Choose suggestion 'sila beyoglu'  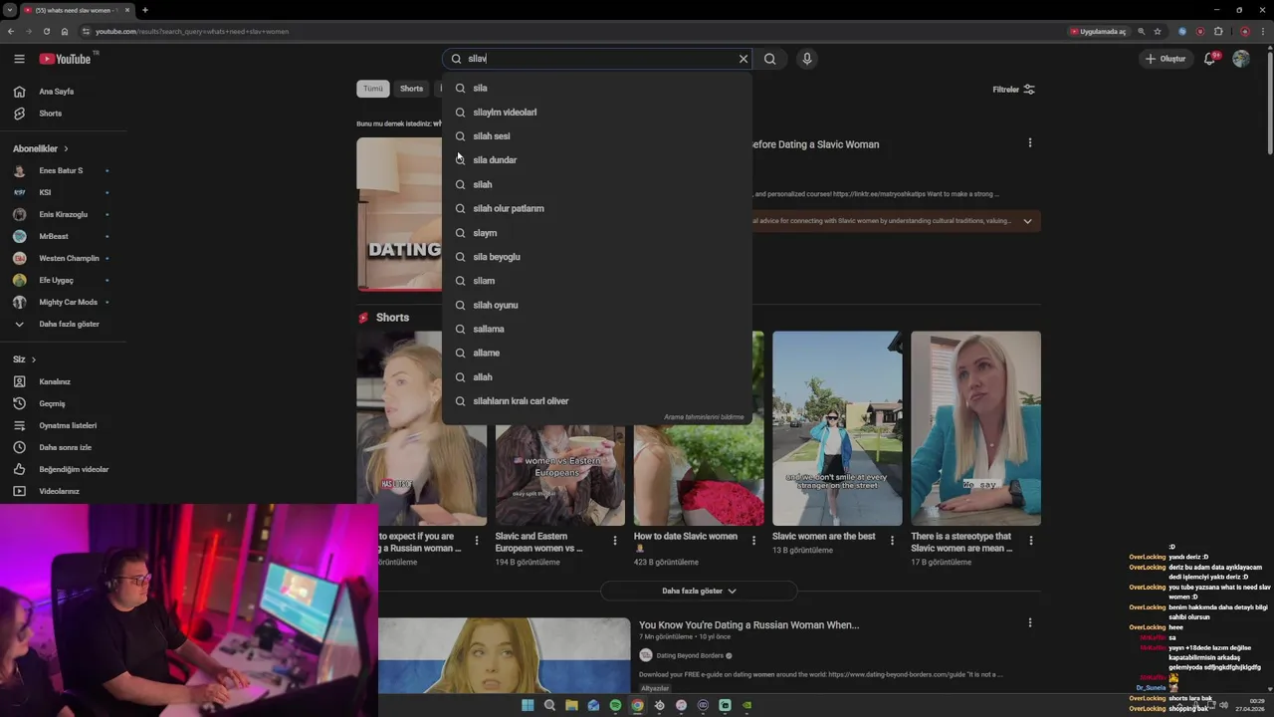pos(597,257)
